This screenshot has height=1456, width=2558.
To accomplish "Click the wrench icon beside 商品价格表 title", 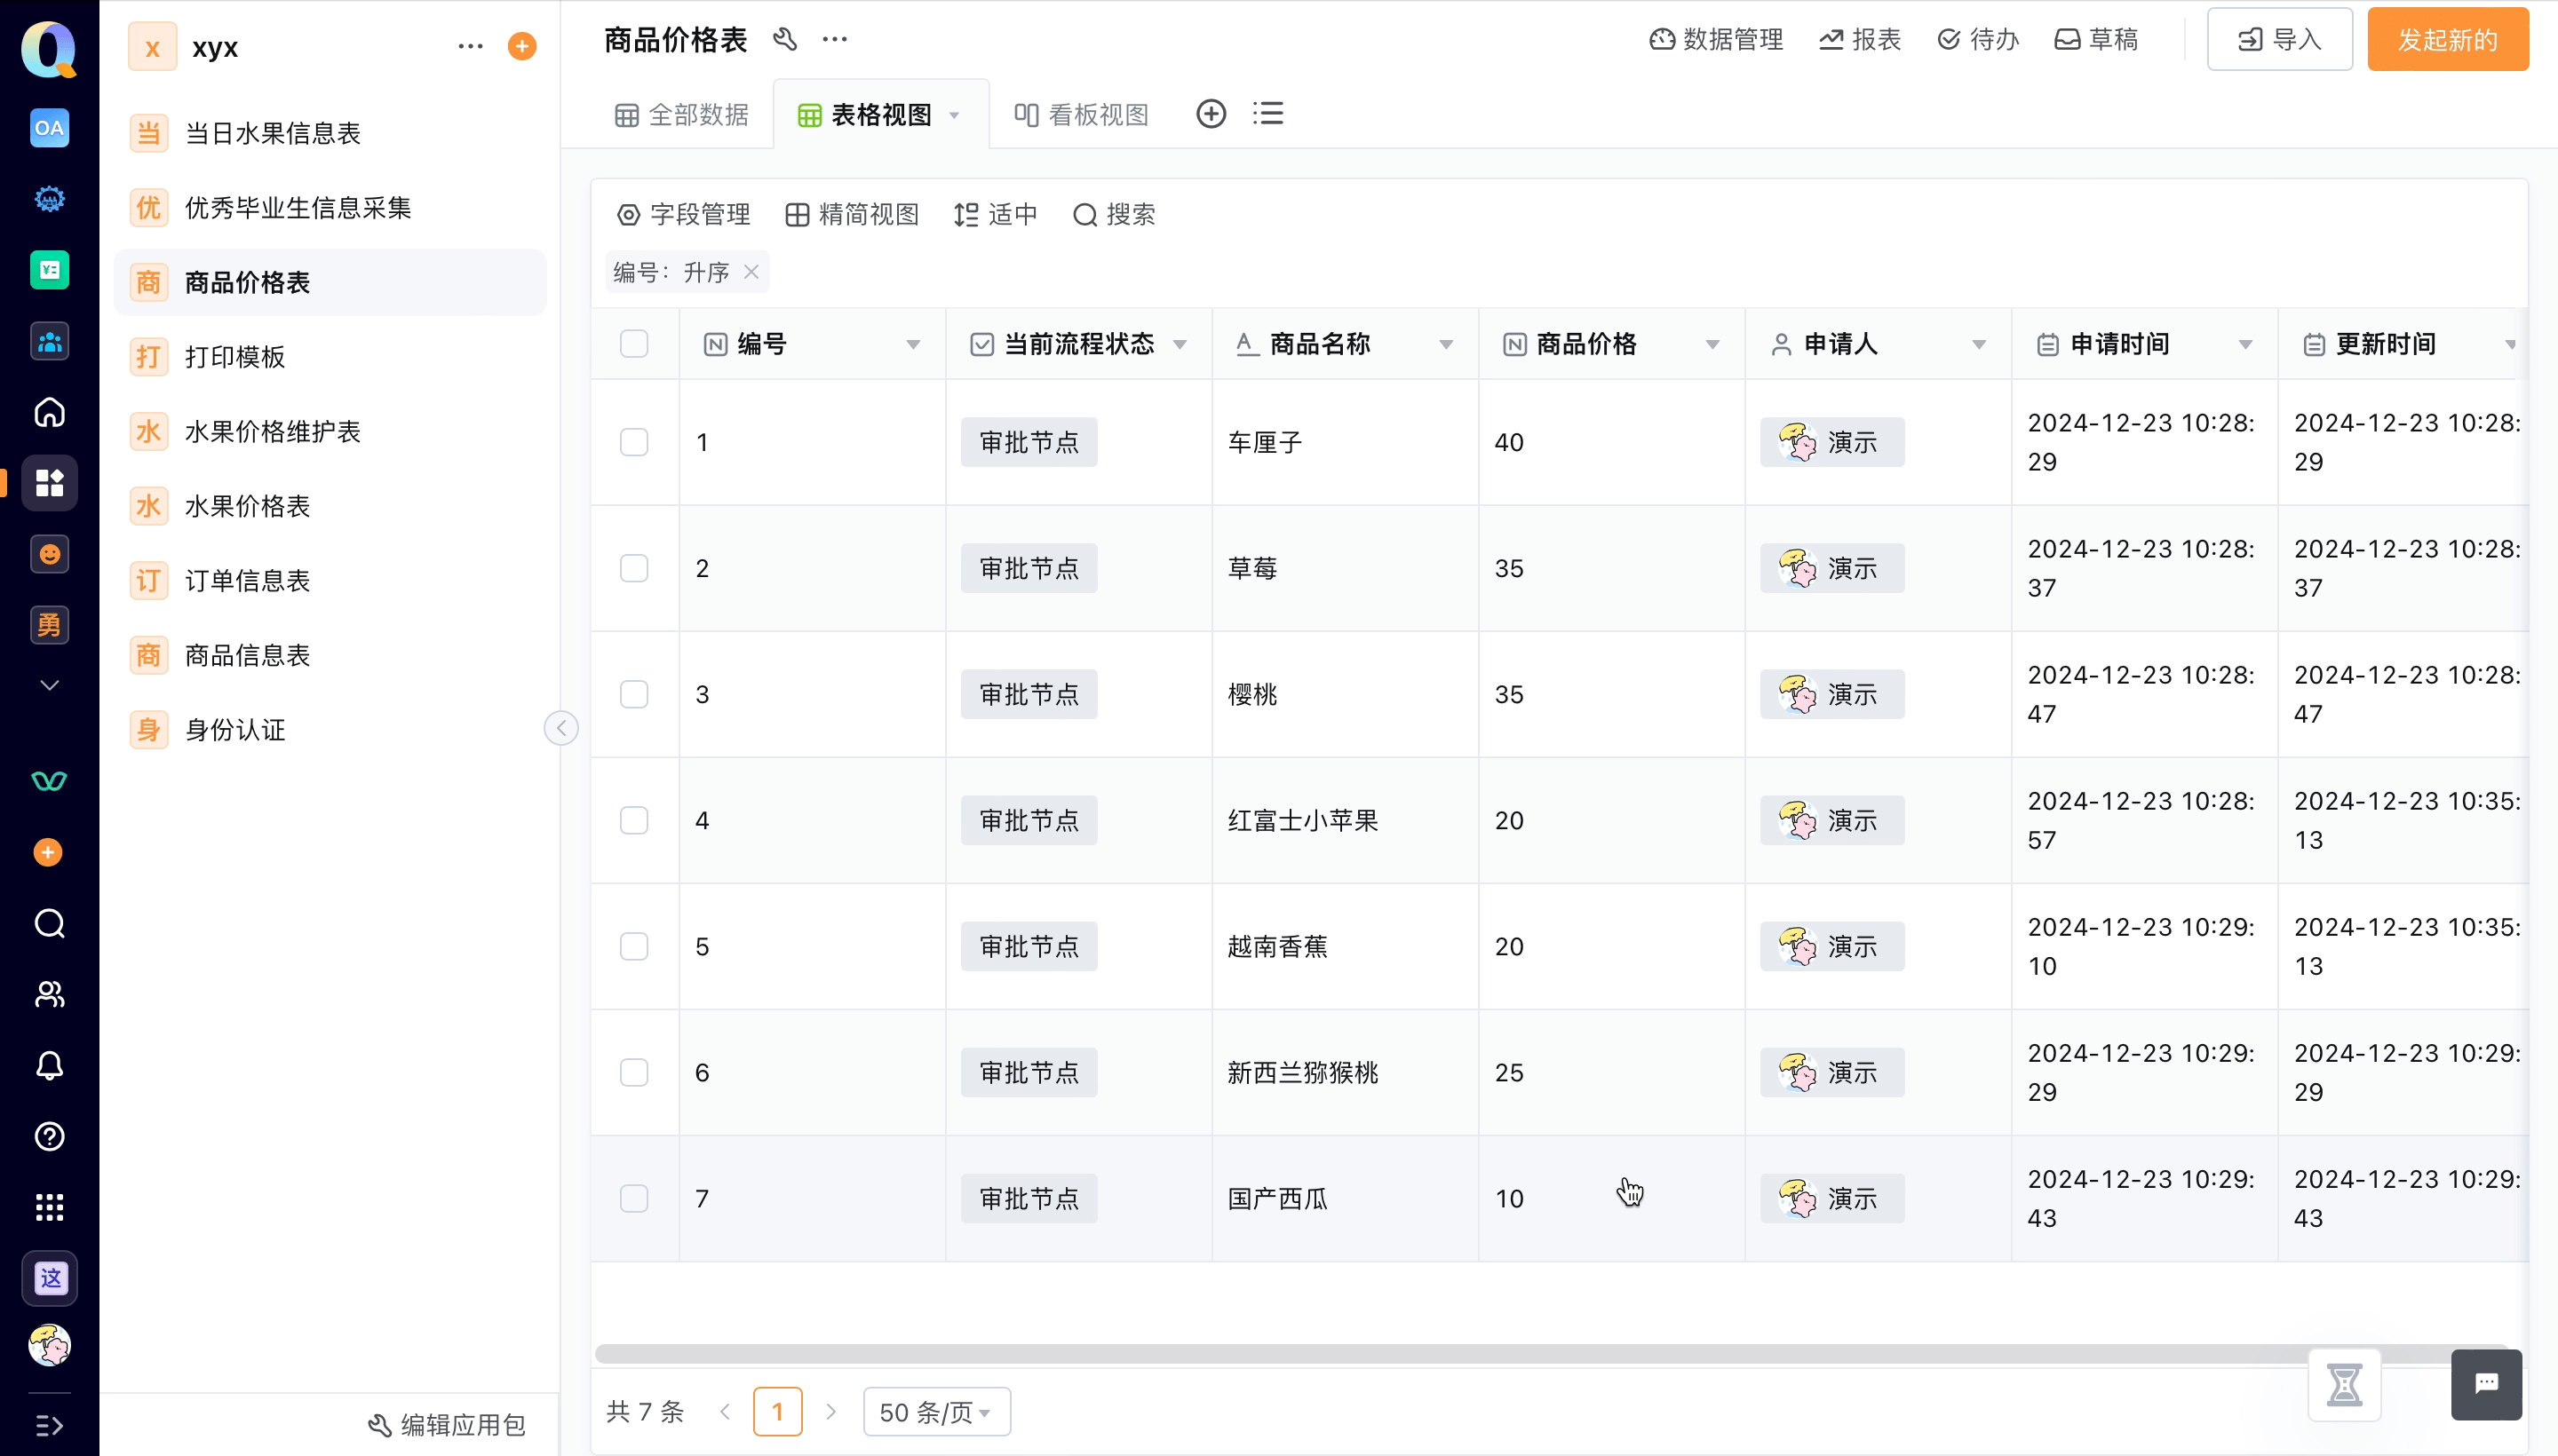I will pyautogui.click(x=785, y=40).
